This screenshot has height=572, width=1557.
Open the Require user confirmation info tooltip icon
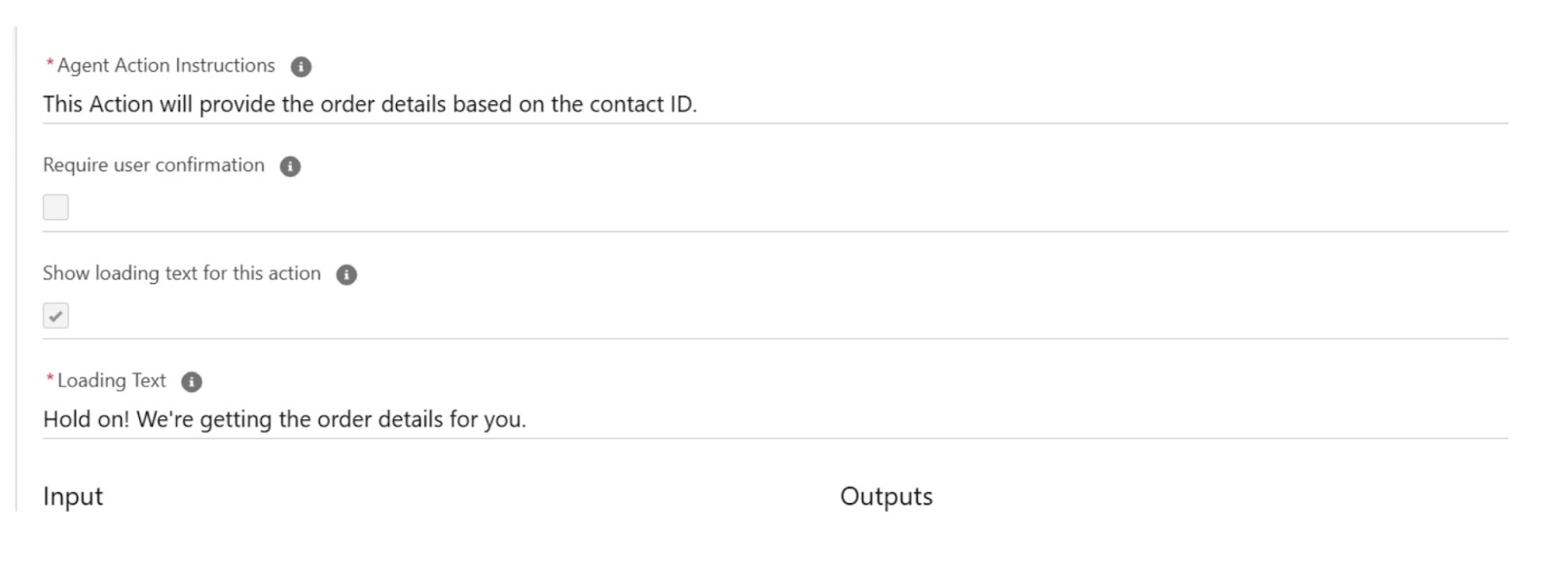pyautogui.click(x=290, y=166)
